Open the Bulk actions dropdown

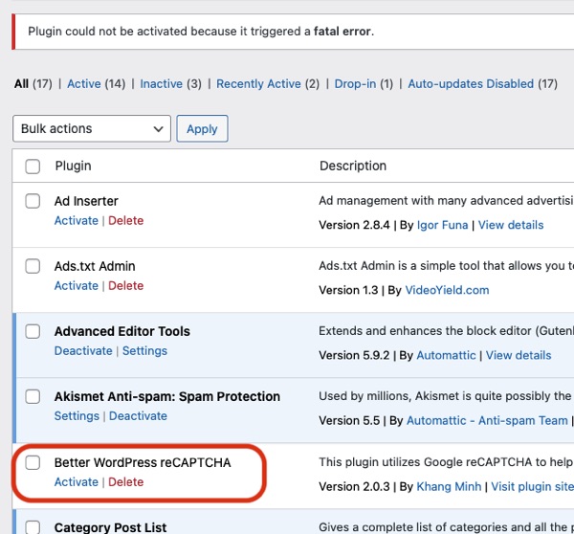92,129
